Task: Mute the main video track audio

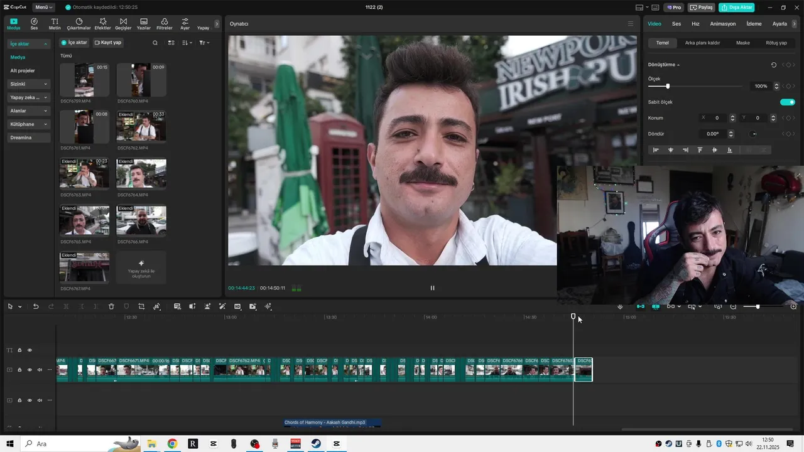Action: [x=40, y=370]
